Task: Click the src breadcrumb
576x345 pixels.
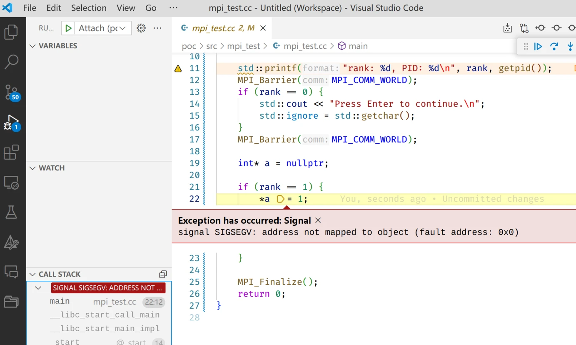Action: [x=212, y=46]
